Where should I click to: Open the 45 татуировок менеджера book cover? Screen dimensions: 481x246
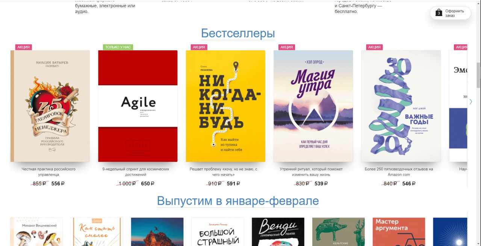pyautogui.click(x=50, y=106)
